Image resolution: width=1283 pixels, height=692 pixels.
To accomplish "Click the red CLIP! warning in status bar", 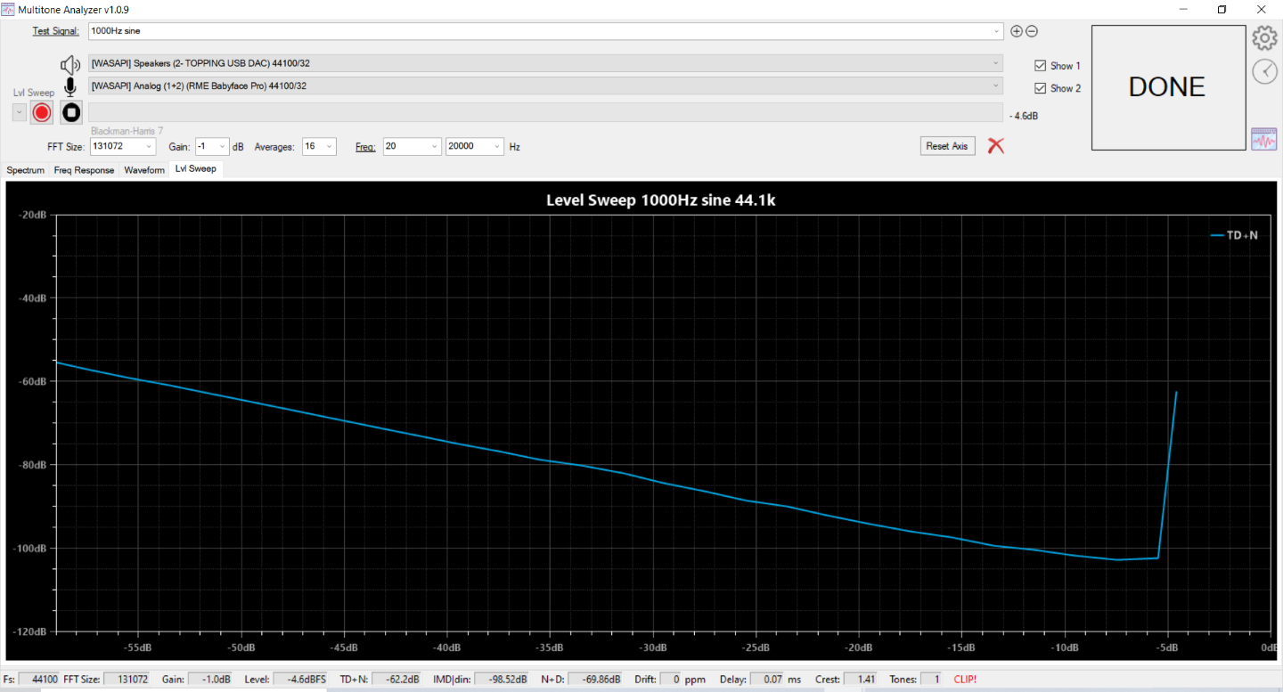I will [965, 679].
